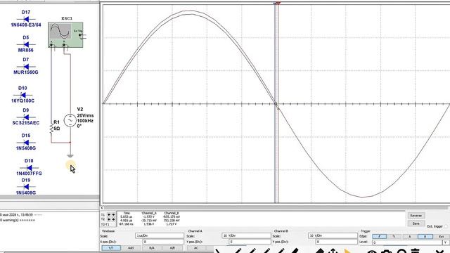Image resolution: width=450 pixels, height=253 pixels.
Task: Select diode D18 1N4007FFG symbol
Action: tap(30, 167)
